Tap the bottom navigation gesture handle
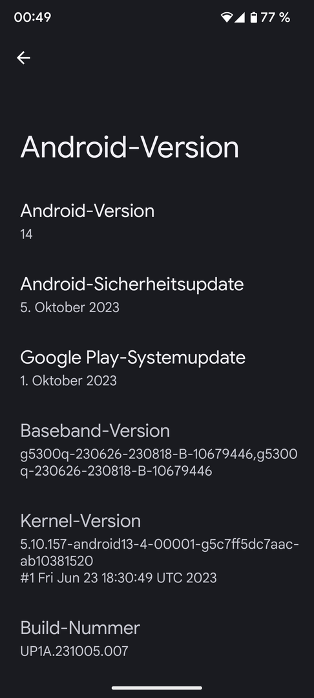 (157, 688)
